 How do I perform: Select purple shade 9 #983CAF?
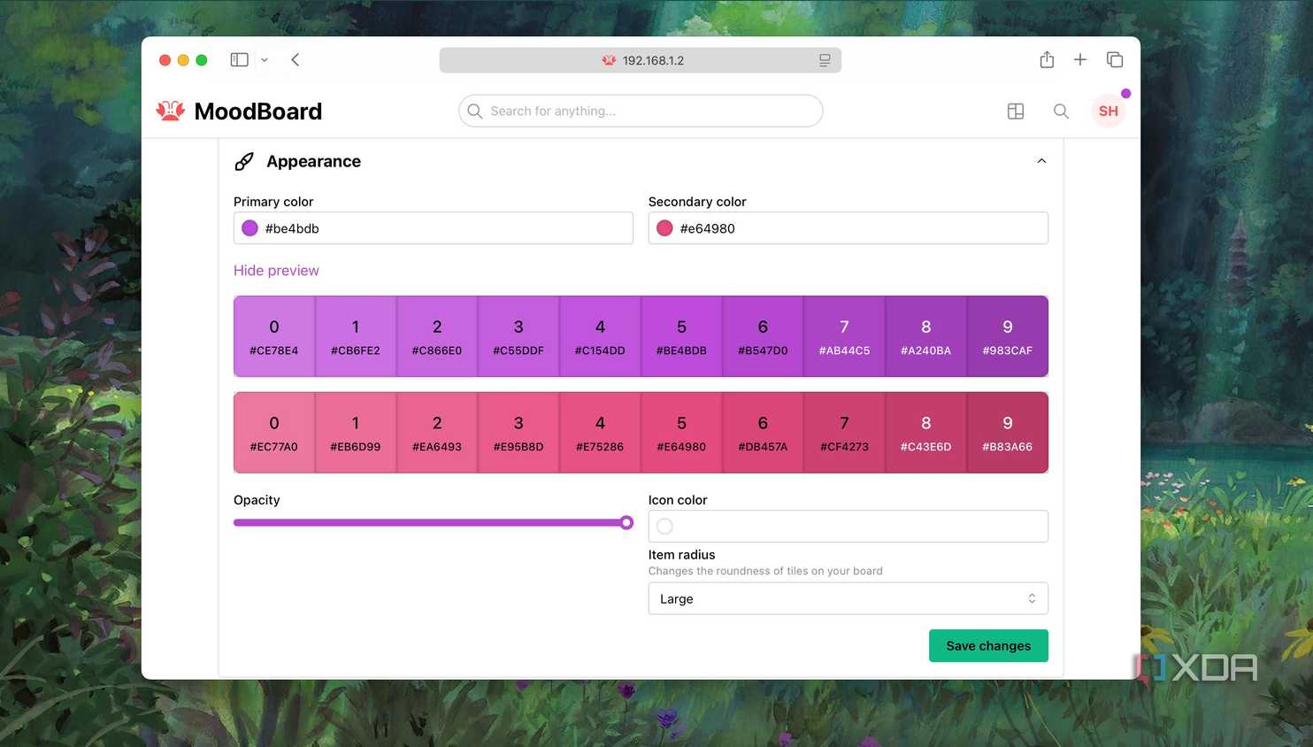[1007, 336]
